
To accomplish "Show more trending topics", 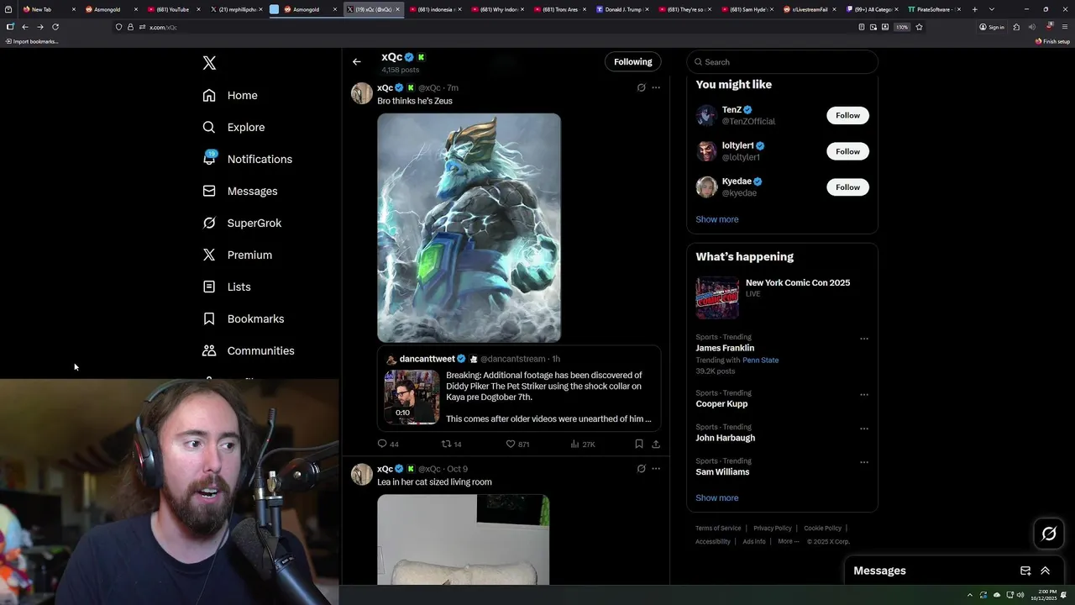I will click(717, 498).
